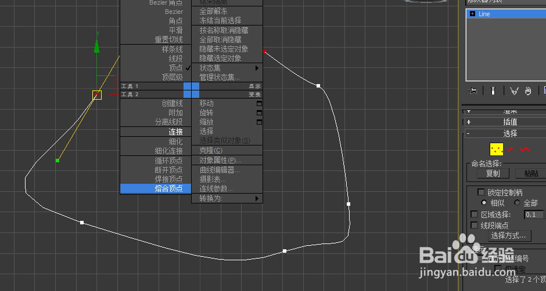Choose 连接 in the quad menu

[x=156, y=132]
